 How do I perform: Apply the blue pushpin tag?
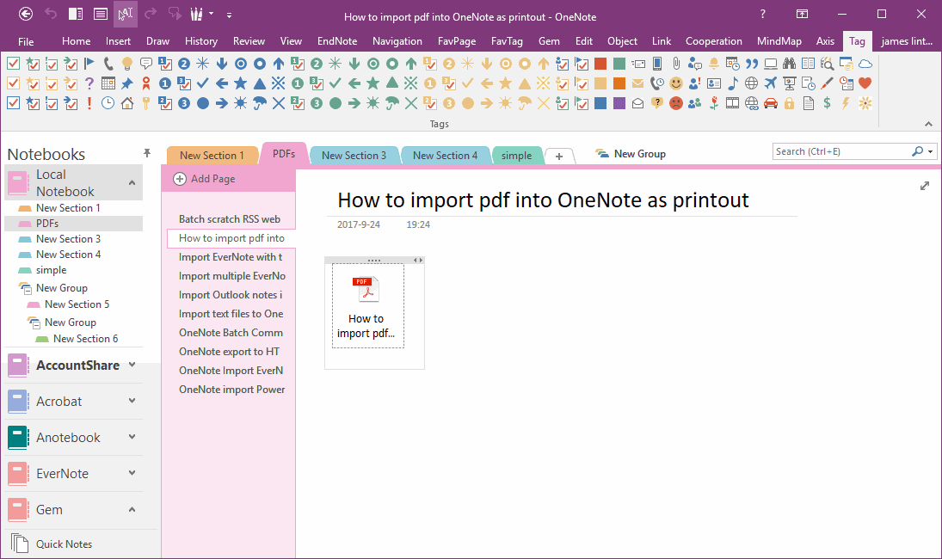click(126, 83)
